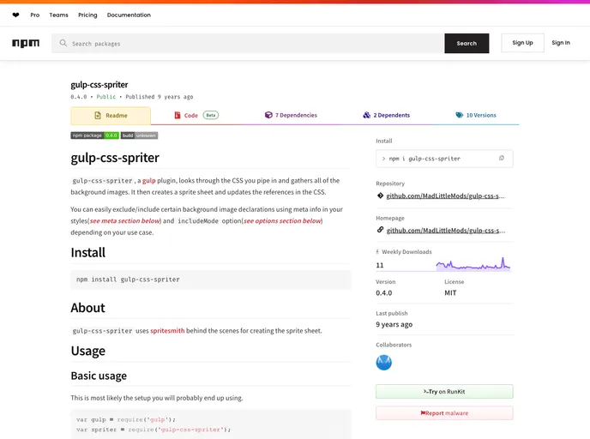Click the heart icon in top navigation
The height and width of the screenshot is (439, 590).
[15, 15]
